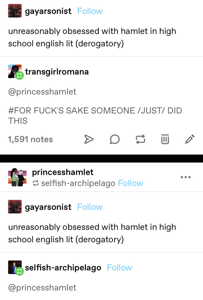Follow gayarsonist in the lower post
This screenshot has width=203, height=300.
pos(90,207)
